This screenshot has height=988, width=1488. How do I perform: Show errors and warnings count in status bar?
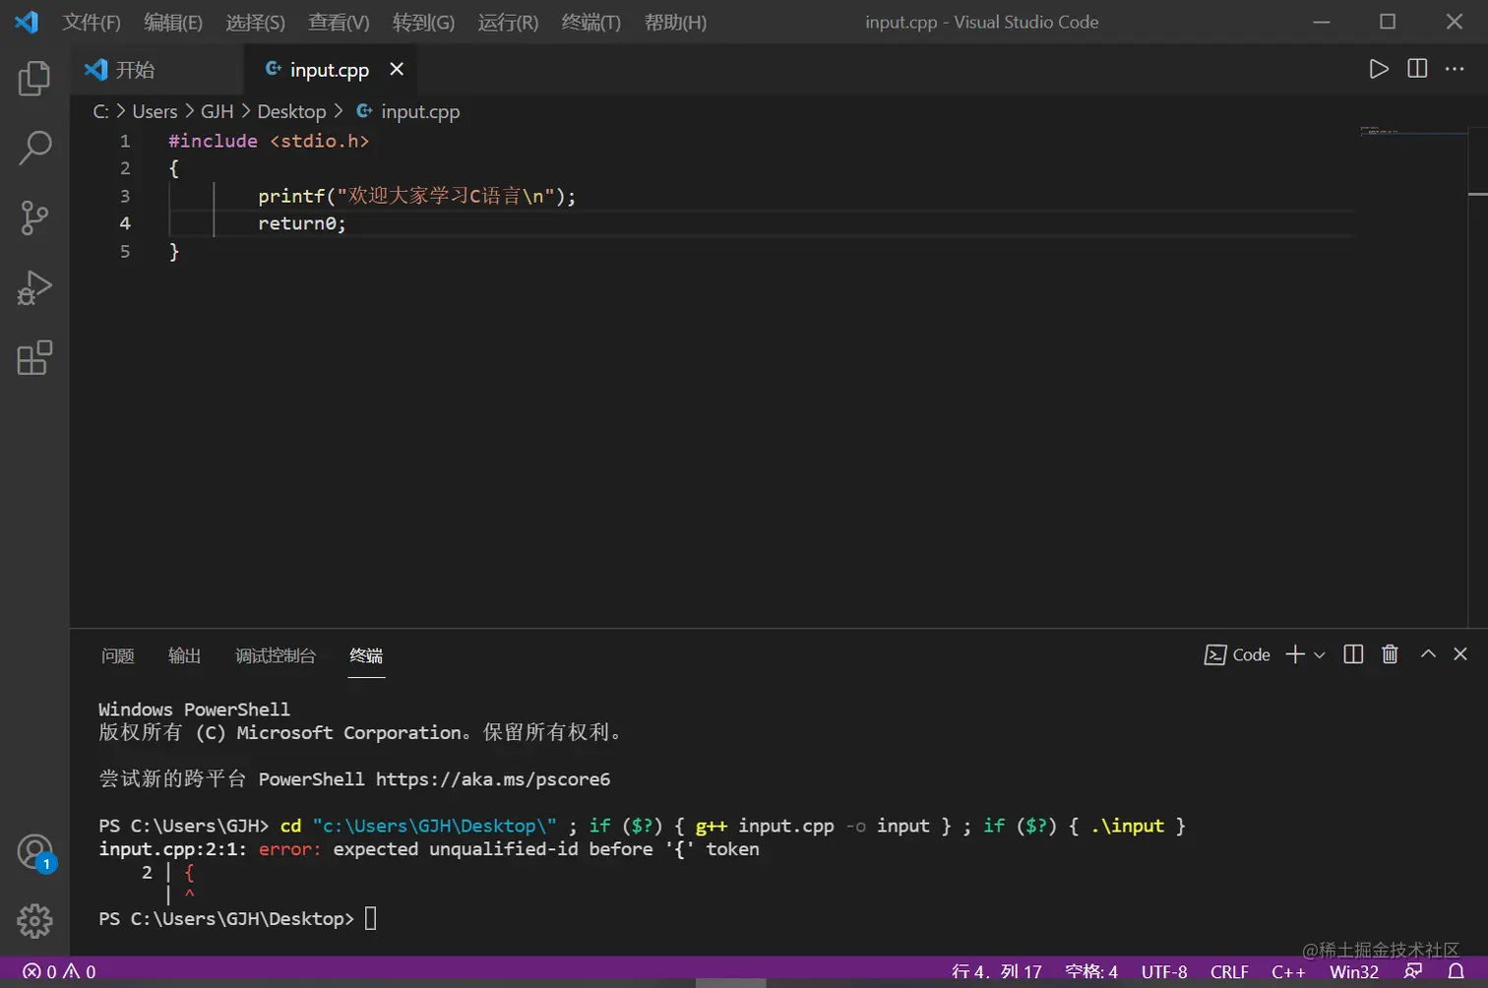pos(59,971)
